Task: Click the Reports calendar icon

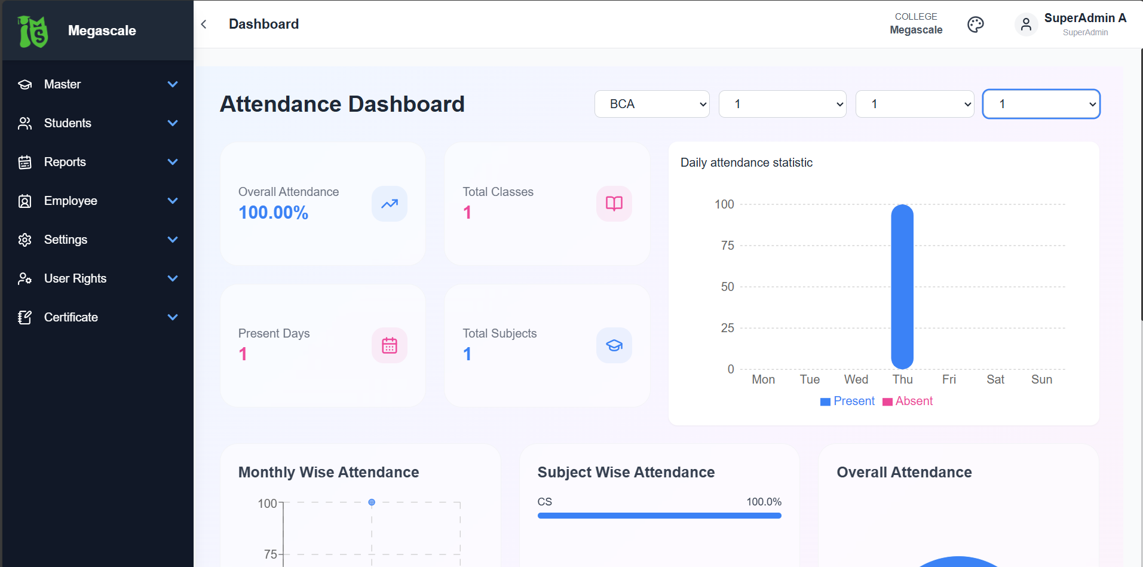Action: 25,162
